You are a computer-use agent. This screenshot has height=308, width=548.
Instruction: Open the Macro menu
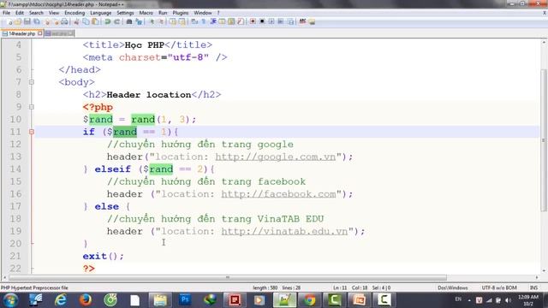click(146, 13)
